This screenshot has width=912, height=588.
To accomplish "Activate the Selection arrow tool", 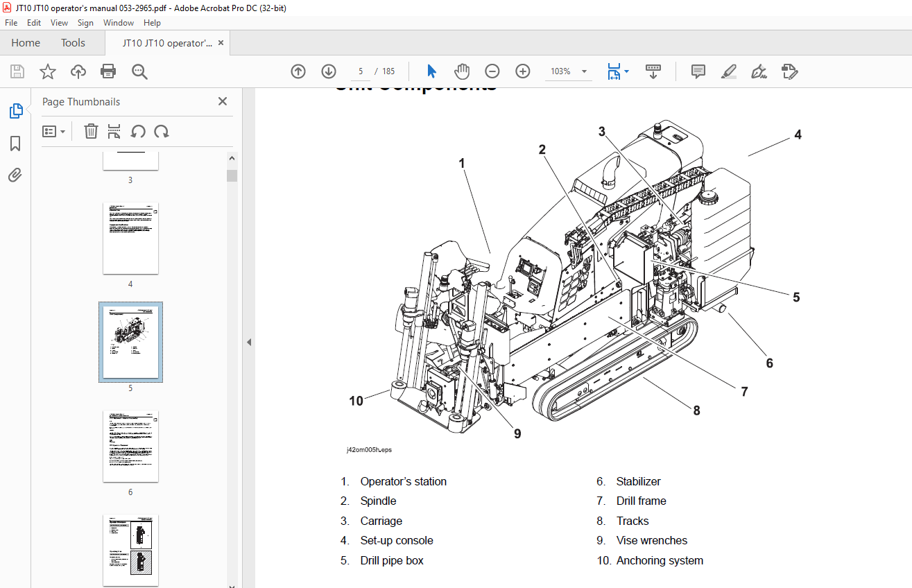I will [431, 71].
